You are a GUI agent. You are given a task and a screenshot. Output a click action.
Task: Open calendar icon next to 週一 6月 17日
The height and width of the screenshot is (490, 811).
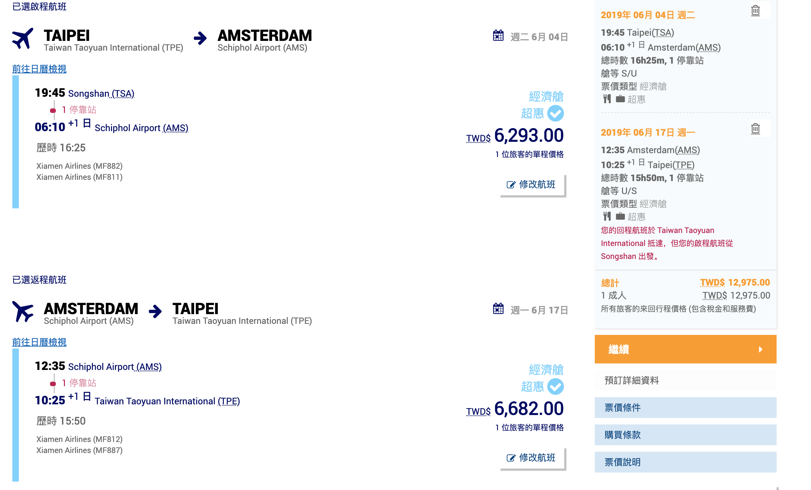[x=498, y=308]
